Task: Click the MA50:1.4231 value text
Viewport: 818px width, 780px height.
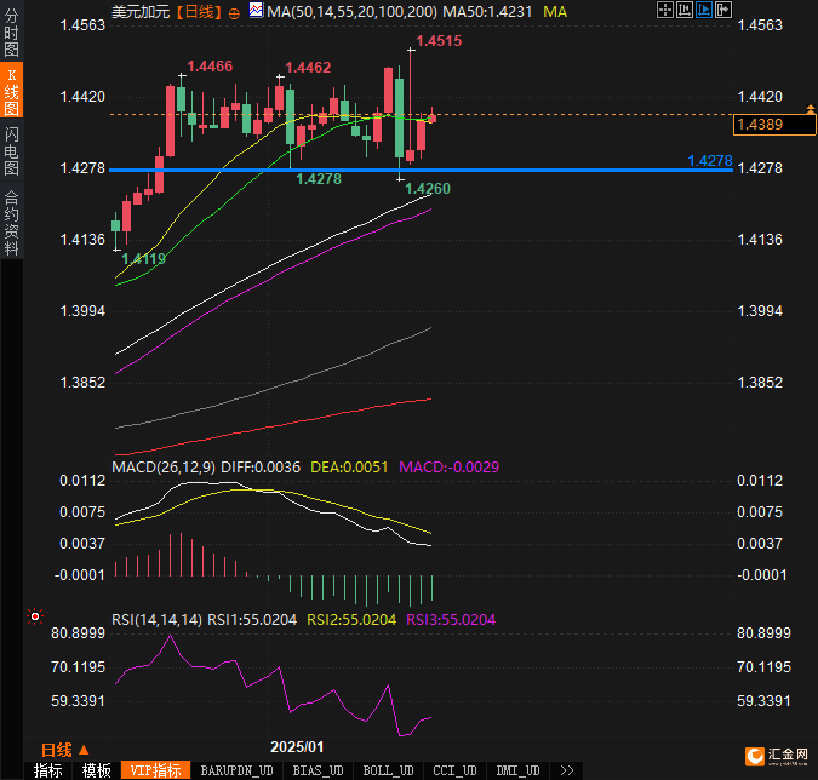Action: 487,12
